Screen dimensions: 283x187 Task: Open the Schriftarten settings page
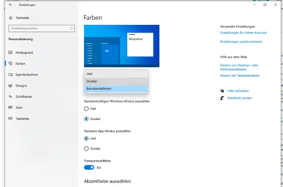point(42,96)
